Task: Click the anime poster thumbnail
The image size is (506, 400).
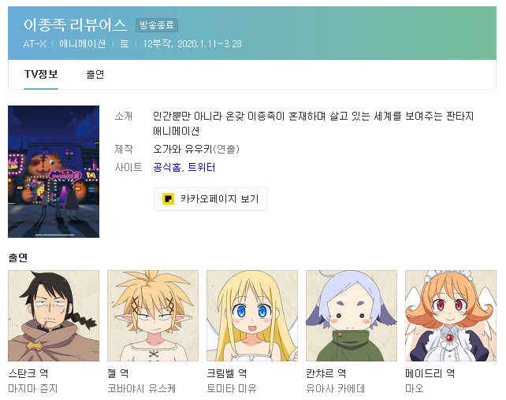Action: 54,172
